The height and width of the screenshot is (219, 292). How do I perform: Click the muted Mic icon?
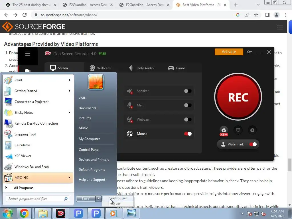130,105
